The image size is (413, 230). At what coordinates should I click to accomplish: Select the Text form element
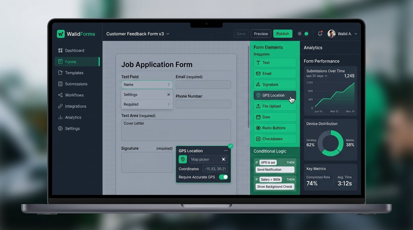(275, 63)
